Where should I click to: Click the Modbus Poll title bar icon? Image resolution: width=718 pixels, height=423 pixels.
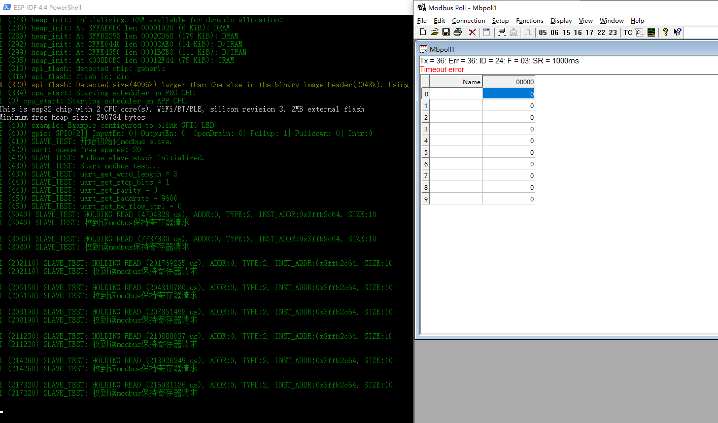coord(422,7)
